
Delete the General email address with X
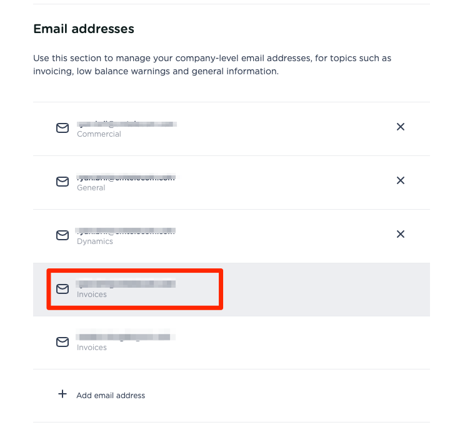(x=401, y=180)
